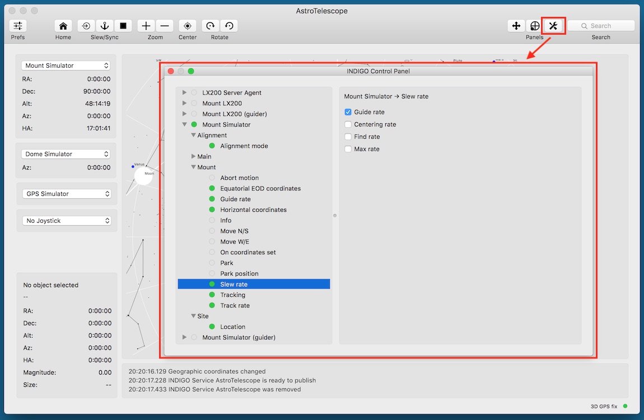644x420 pixels.
Task: Click the Slew to target icon
Action: click(86, 26)
